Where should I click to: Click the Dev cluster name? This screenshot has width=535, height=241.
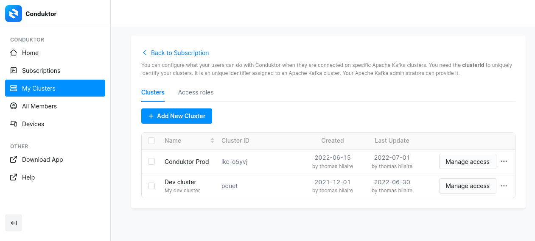pos(180,182)
